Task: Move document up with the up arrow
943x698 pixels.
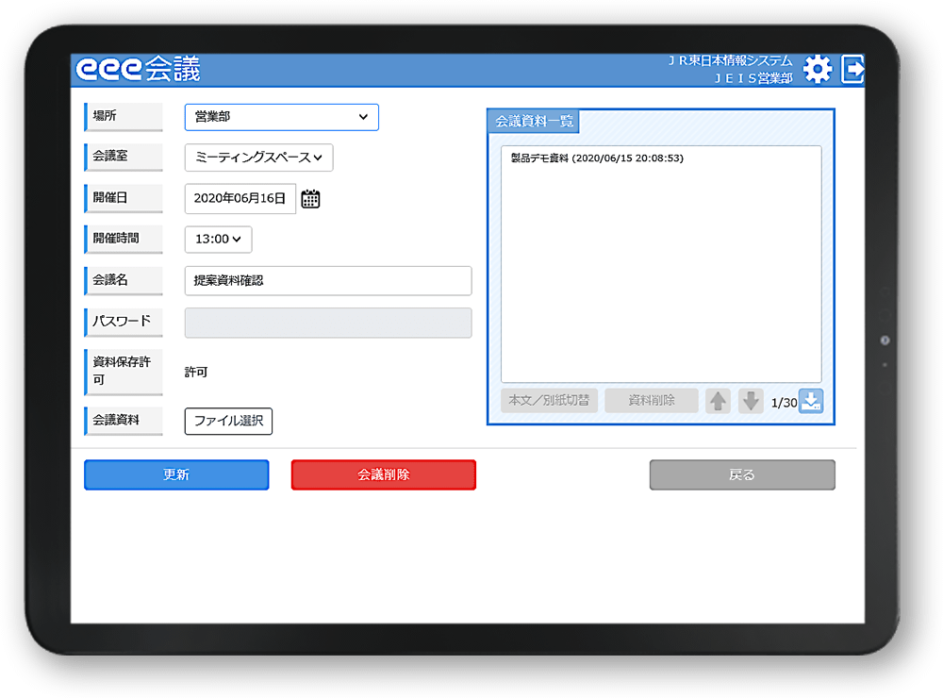Action: pos(718,401)
